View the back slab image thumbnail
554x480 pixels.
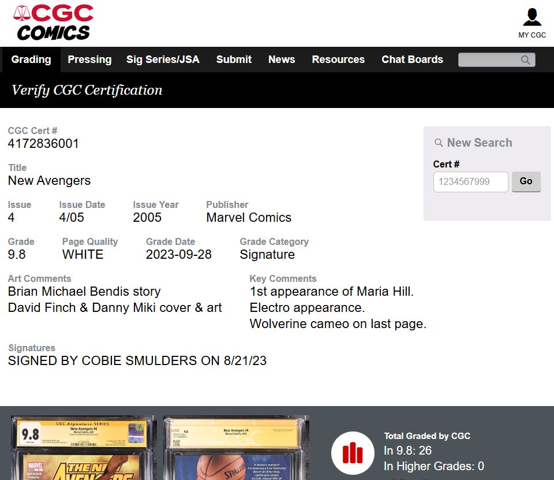pos(236,448)
